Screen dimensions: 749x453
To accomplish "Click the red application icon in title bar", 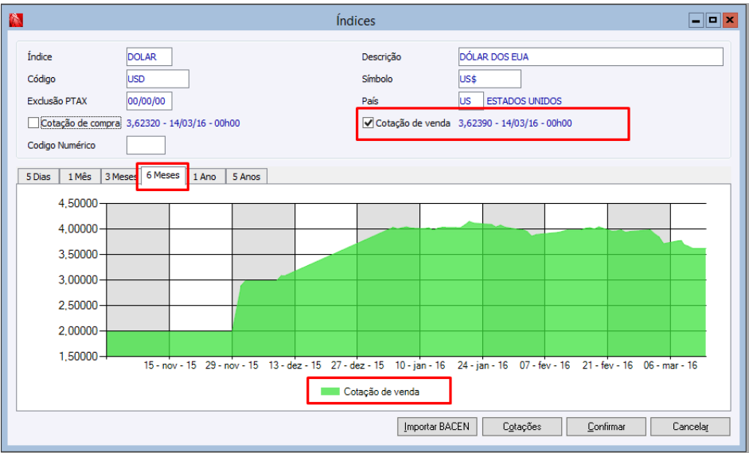I will coord(16,20).
